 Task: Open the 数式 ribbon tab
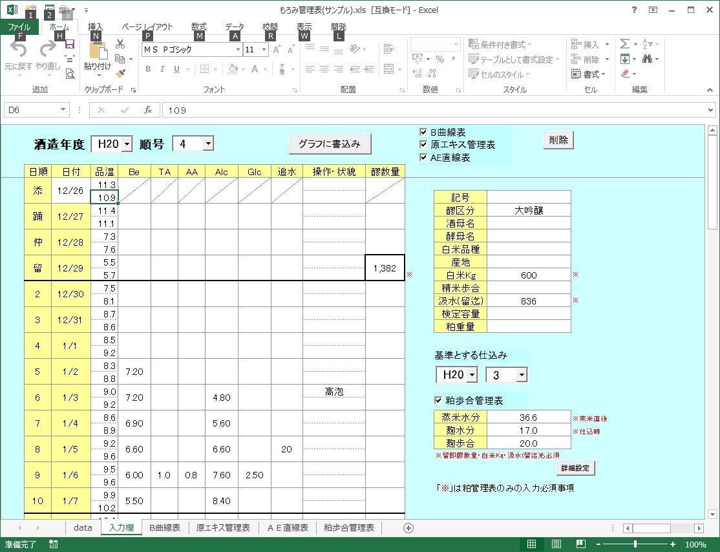198,27
